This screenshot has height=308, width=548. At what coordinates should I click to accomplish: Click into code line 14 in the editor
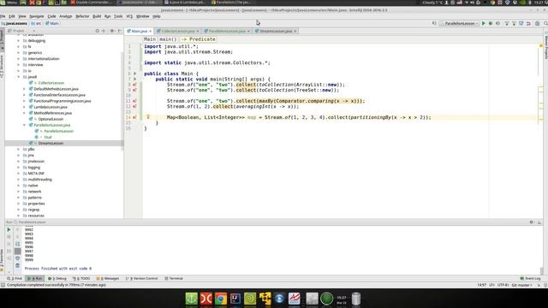[299, 117]
